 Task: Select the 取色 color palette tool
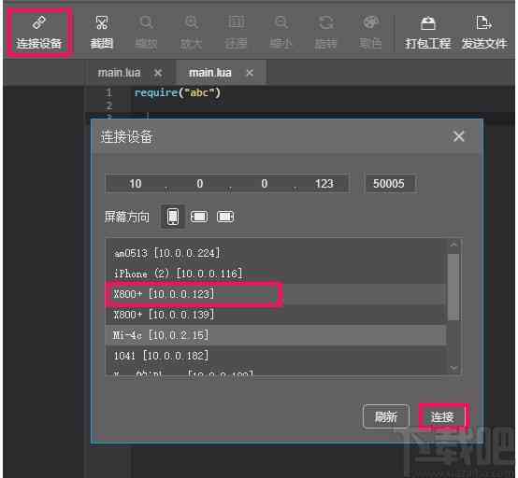[370, 32]
